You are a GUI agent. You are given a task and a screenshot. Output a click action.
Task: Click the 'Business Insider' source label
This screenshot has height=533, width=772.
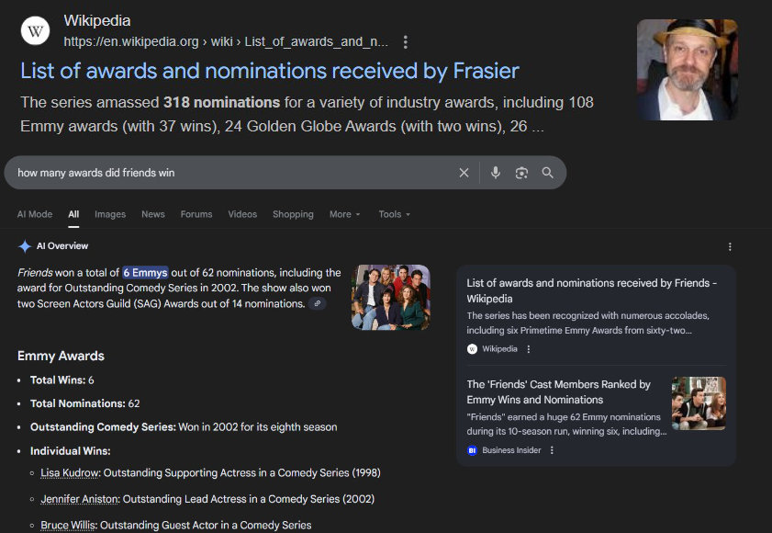click(x=511, y=450)
